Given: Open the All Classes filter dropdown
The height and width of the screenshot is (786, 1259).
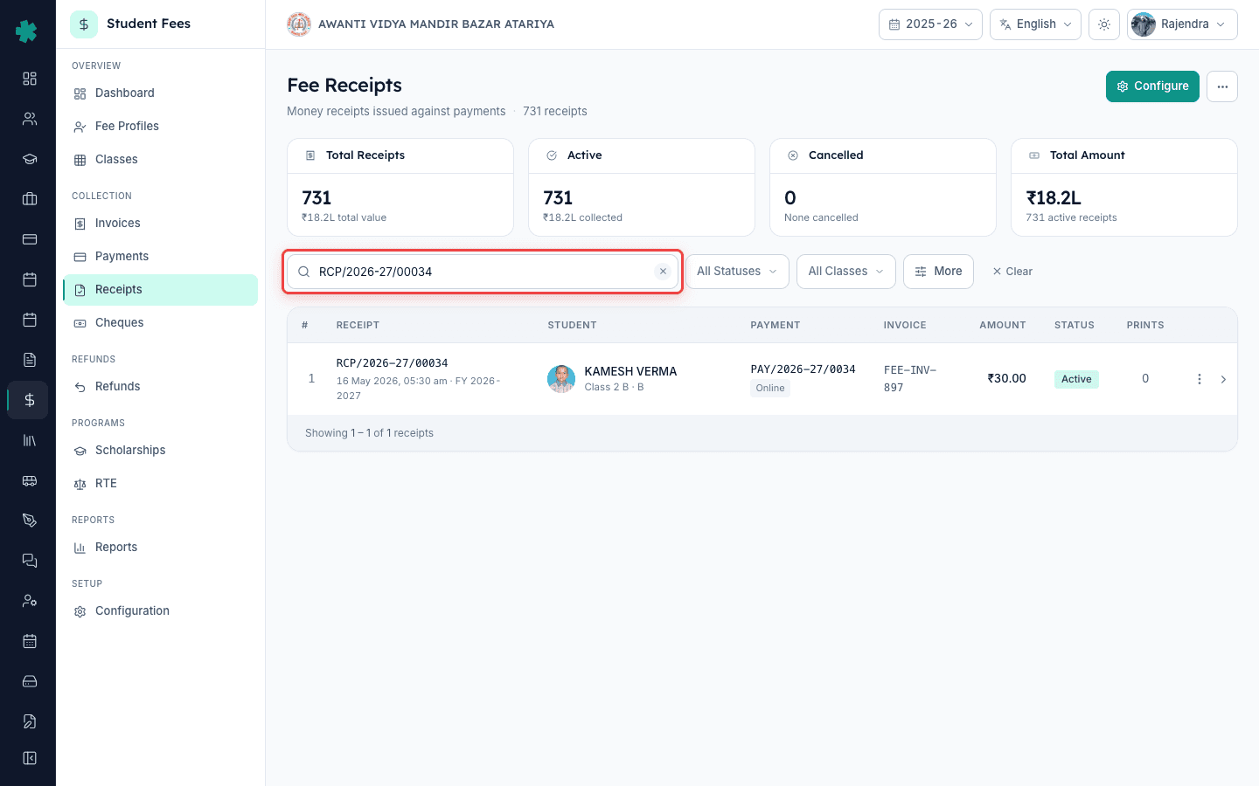Looking at the screenshot, I should click(845, 272).
